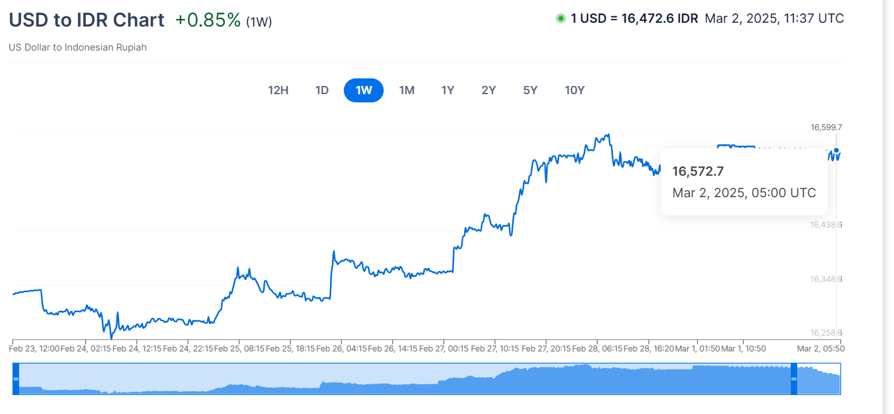Click the active 1W range button
This screenshot has width=894, height=414.
[363, 90]
